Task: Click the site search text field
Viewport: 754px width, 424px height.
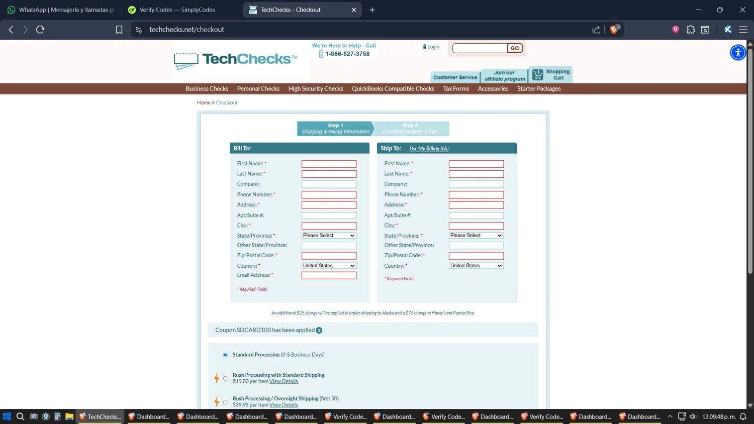Action: point(480,48)
